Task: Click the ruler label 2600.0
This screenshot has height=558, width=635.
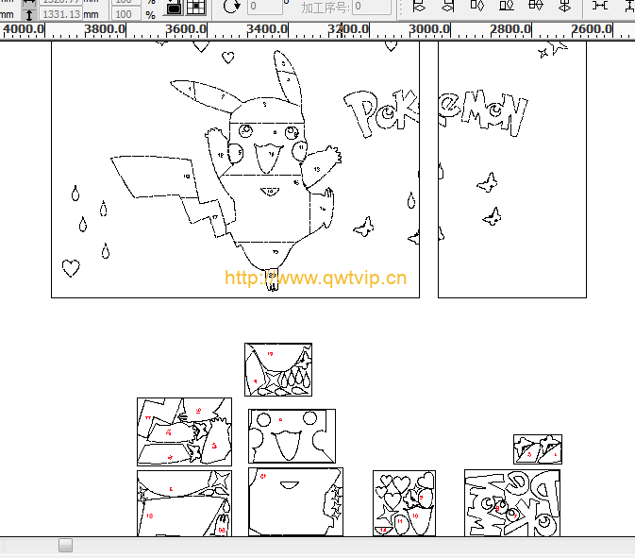Action: coord(592,29)
